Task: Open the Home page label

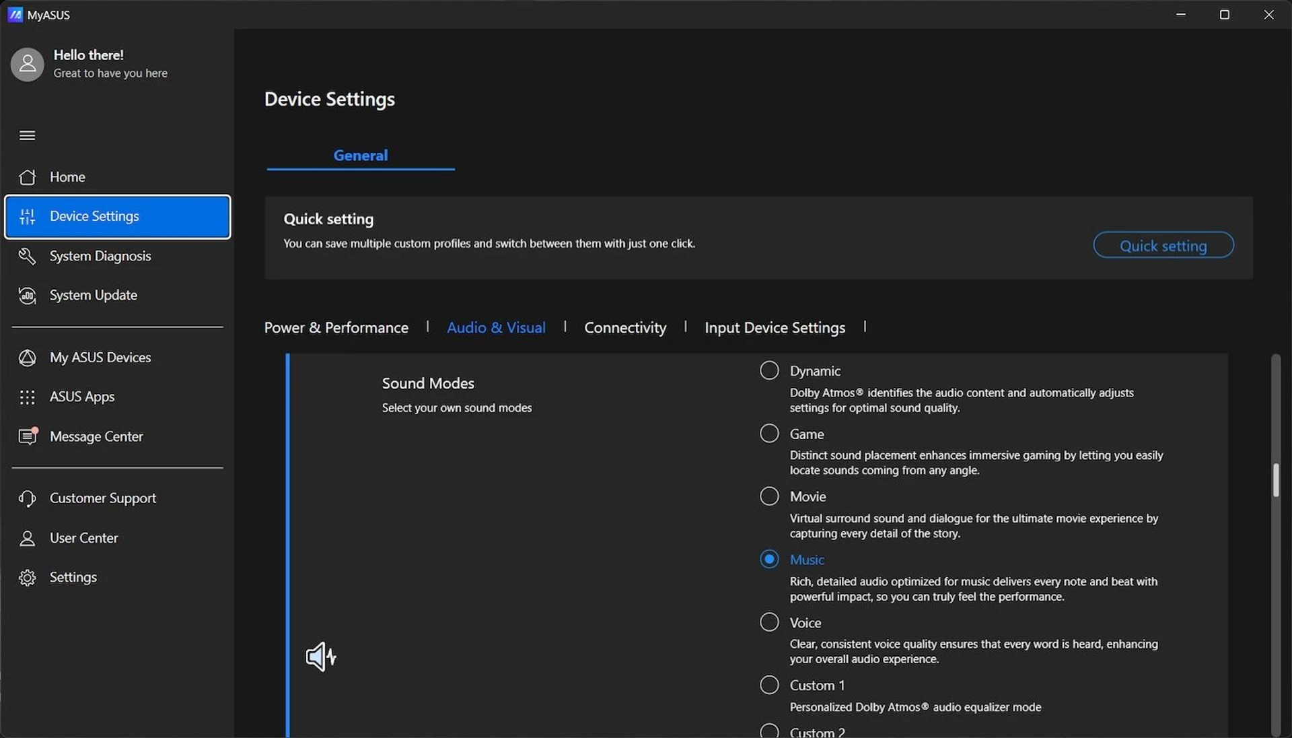Action: point(67,177)
